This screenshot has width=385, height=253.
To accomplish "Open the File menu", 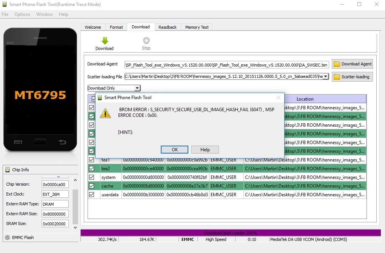I will [5, 14].
